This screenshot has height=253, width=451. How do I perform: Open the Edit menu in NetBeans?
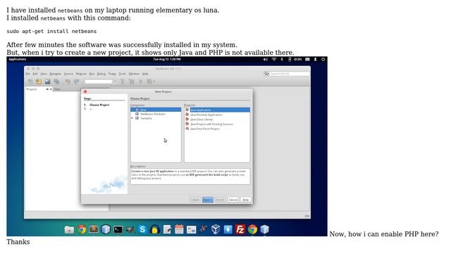tap(35, 74)
